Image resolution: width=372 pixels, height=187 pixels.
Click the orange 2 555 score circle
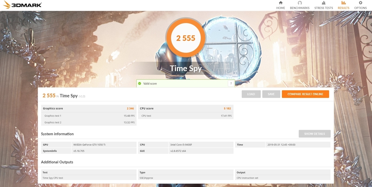click(x=186, y=38)
